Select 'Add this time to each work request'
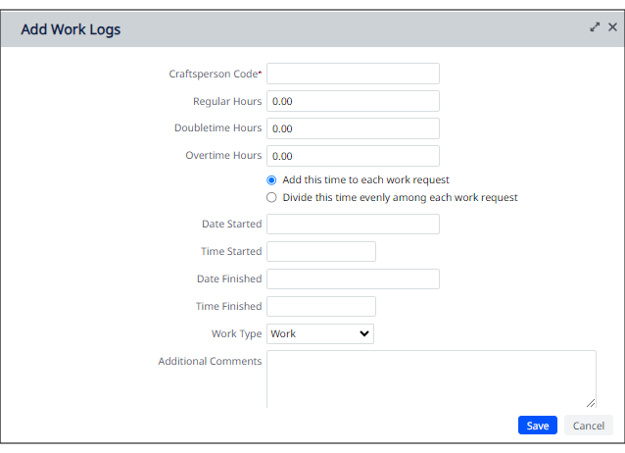 [272, 180]
